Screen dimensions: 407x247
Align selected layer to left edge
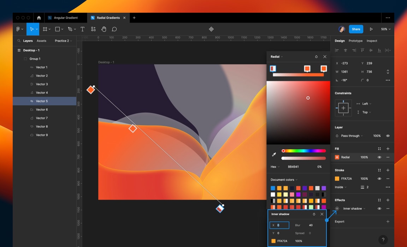tap(336, 50)
